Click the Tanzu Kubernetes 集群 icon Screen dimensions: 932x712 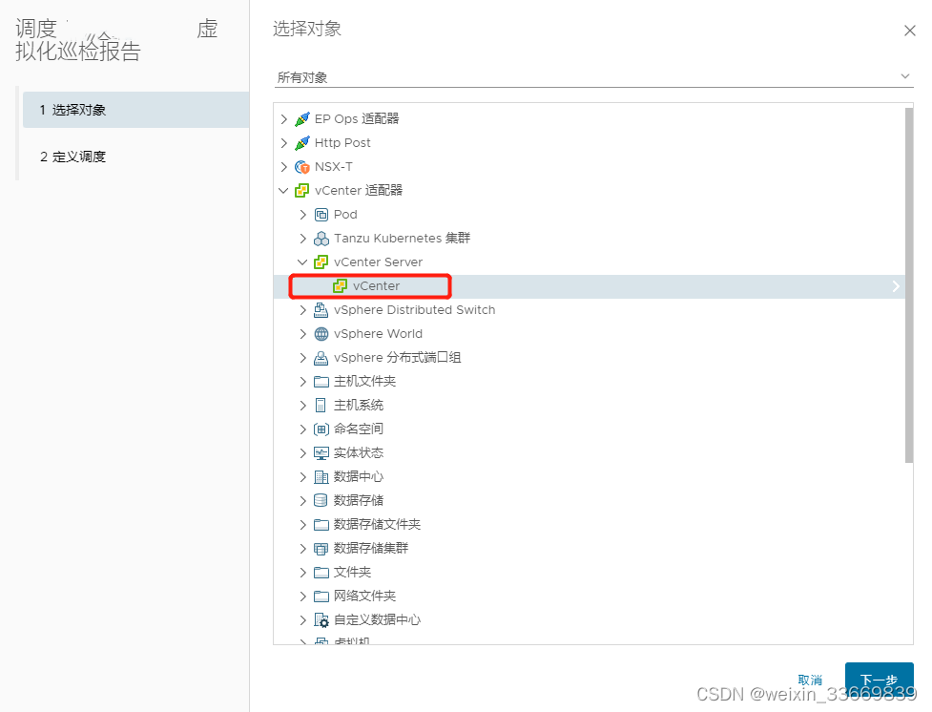[x=321, y=239]
